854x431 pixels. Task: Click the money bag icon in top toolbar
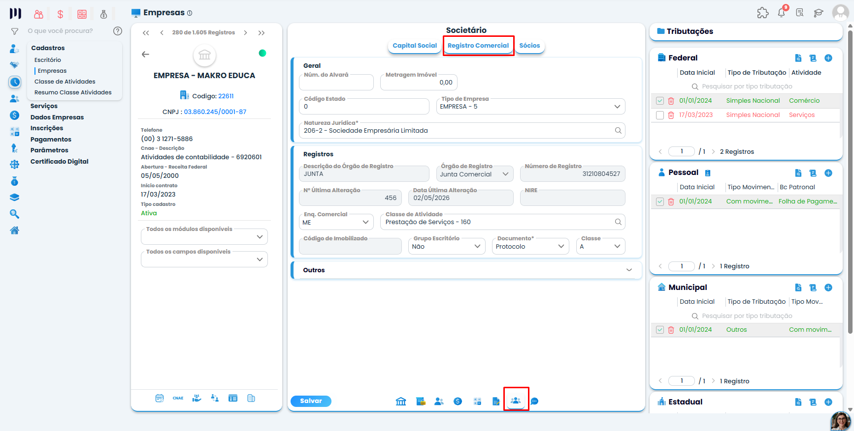[103, 14]
